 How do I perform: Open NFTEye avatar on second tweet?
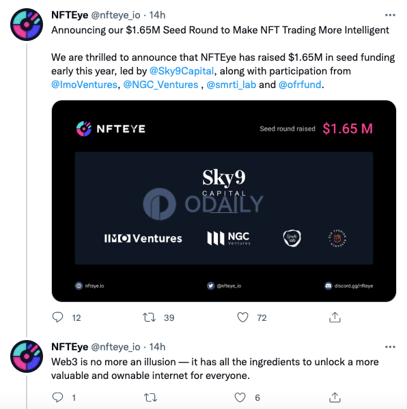pyautogui.click(x=27, y=356)
